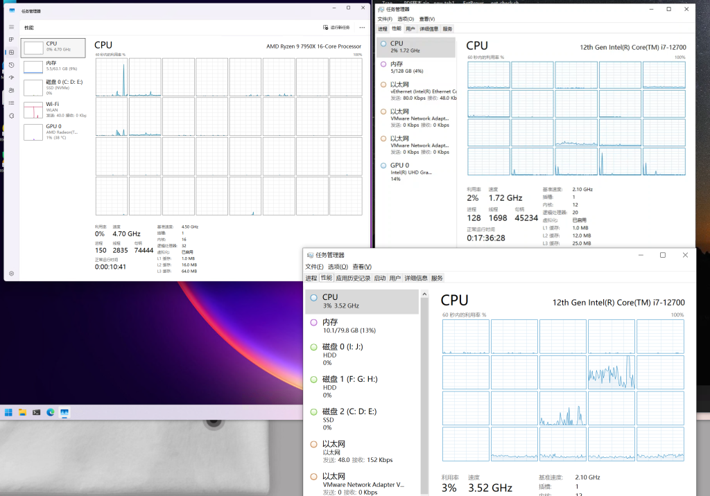
Task: Open the Details list icon in Ryzen Task Manager
Action: point(11,103)
